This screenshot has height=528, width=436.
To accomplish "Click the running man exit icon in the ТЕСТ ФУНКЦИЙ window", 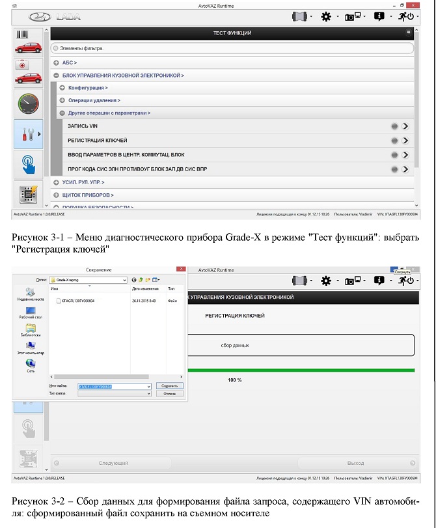I will pyautogui.click(x=405, y=16).
